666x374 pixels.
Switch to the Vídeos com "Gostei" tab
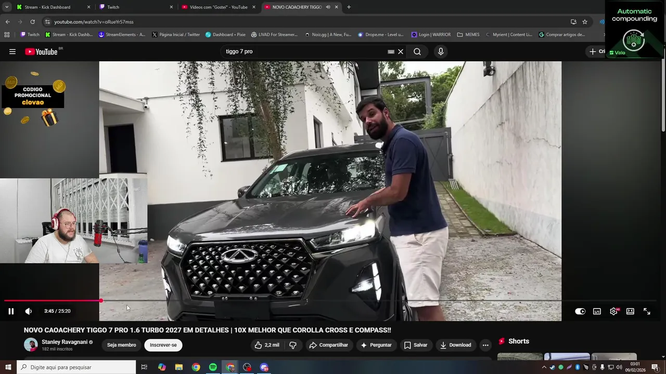pos(219,7)
